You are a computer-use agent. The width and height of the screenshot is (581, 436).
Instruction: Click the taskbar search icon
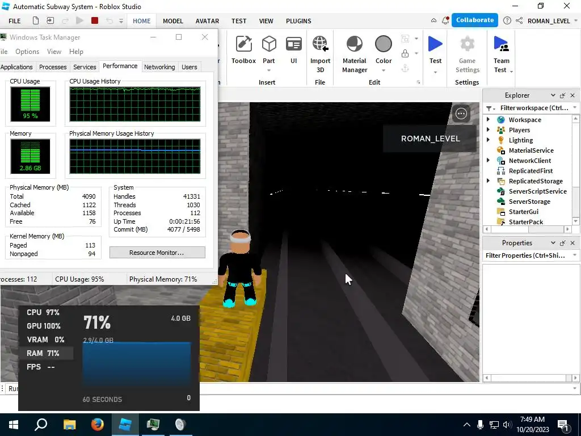(41, 425)
